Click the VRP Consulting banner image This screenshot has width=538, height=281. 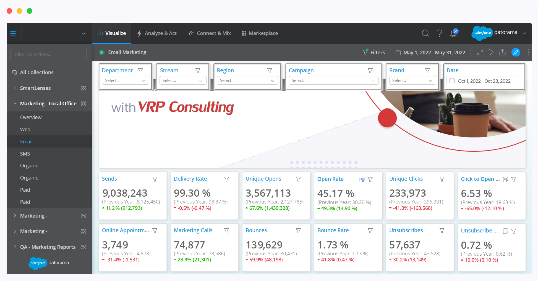(312, 129)
